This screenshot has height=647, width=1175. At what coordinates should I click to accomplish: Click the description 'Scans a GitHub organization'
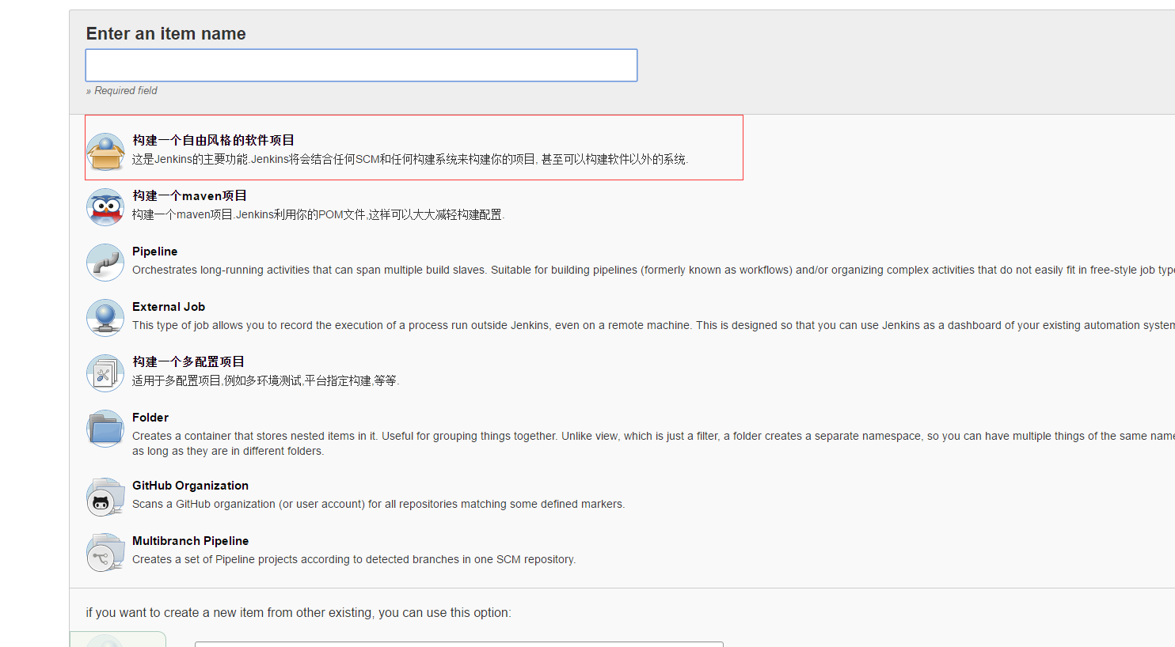(378, 504)
